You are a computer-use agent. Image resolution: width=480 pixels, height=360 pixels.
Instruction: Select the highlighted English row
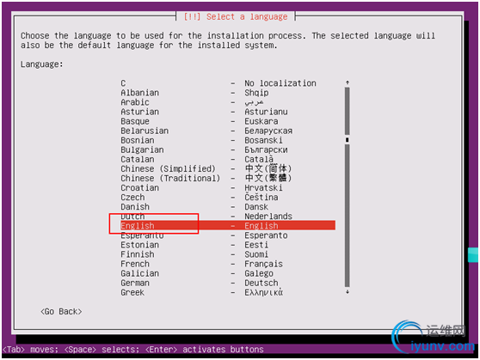tap(228, 225)
